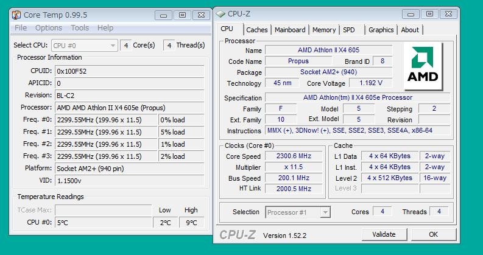Click the Core Temp application icon in title bar
Viewport: 483px width, 255px height.
pos(16,15)
